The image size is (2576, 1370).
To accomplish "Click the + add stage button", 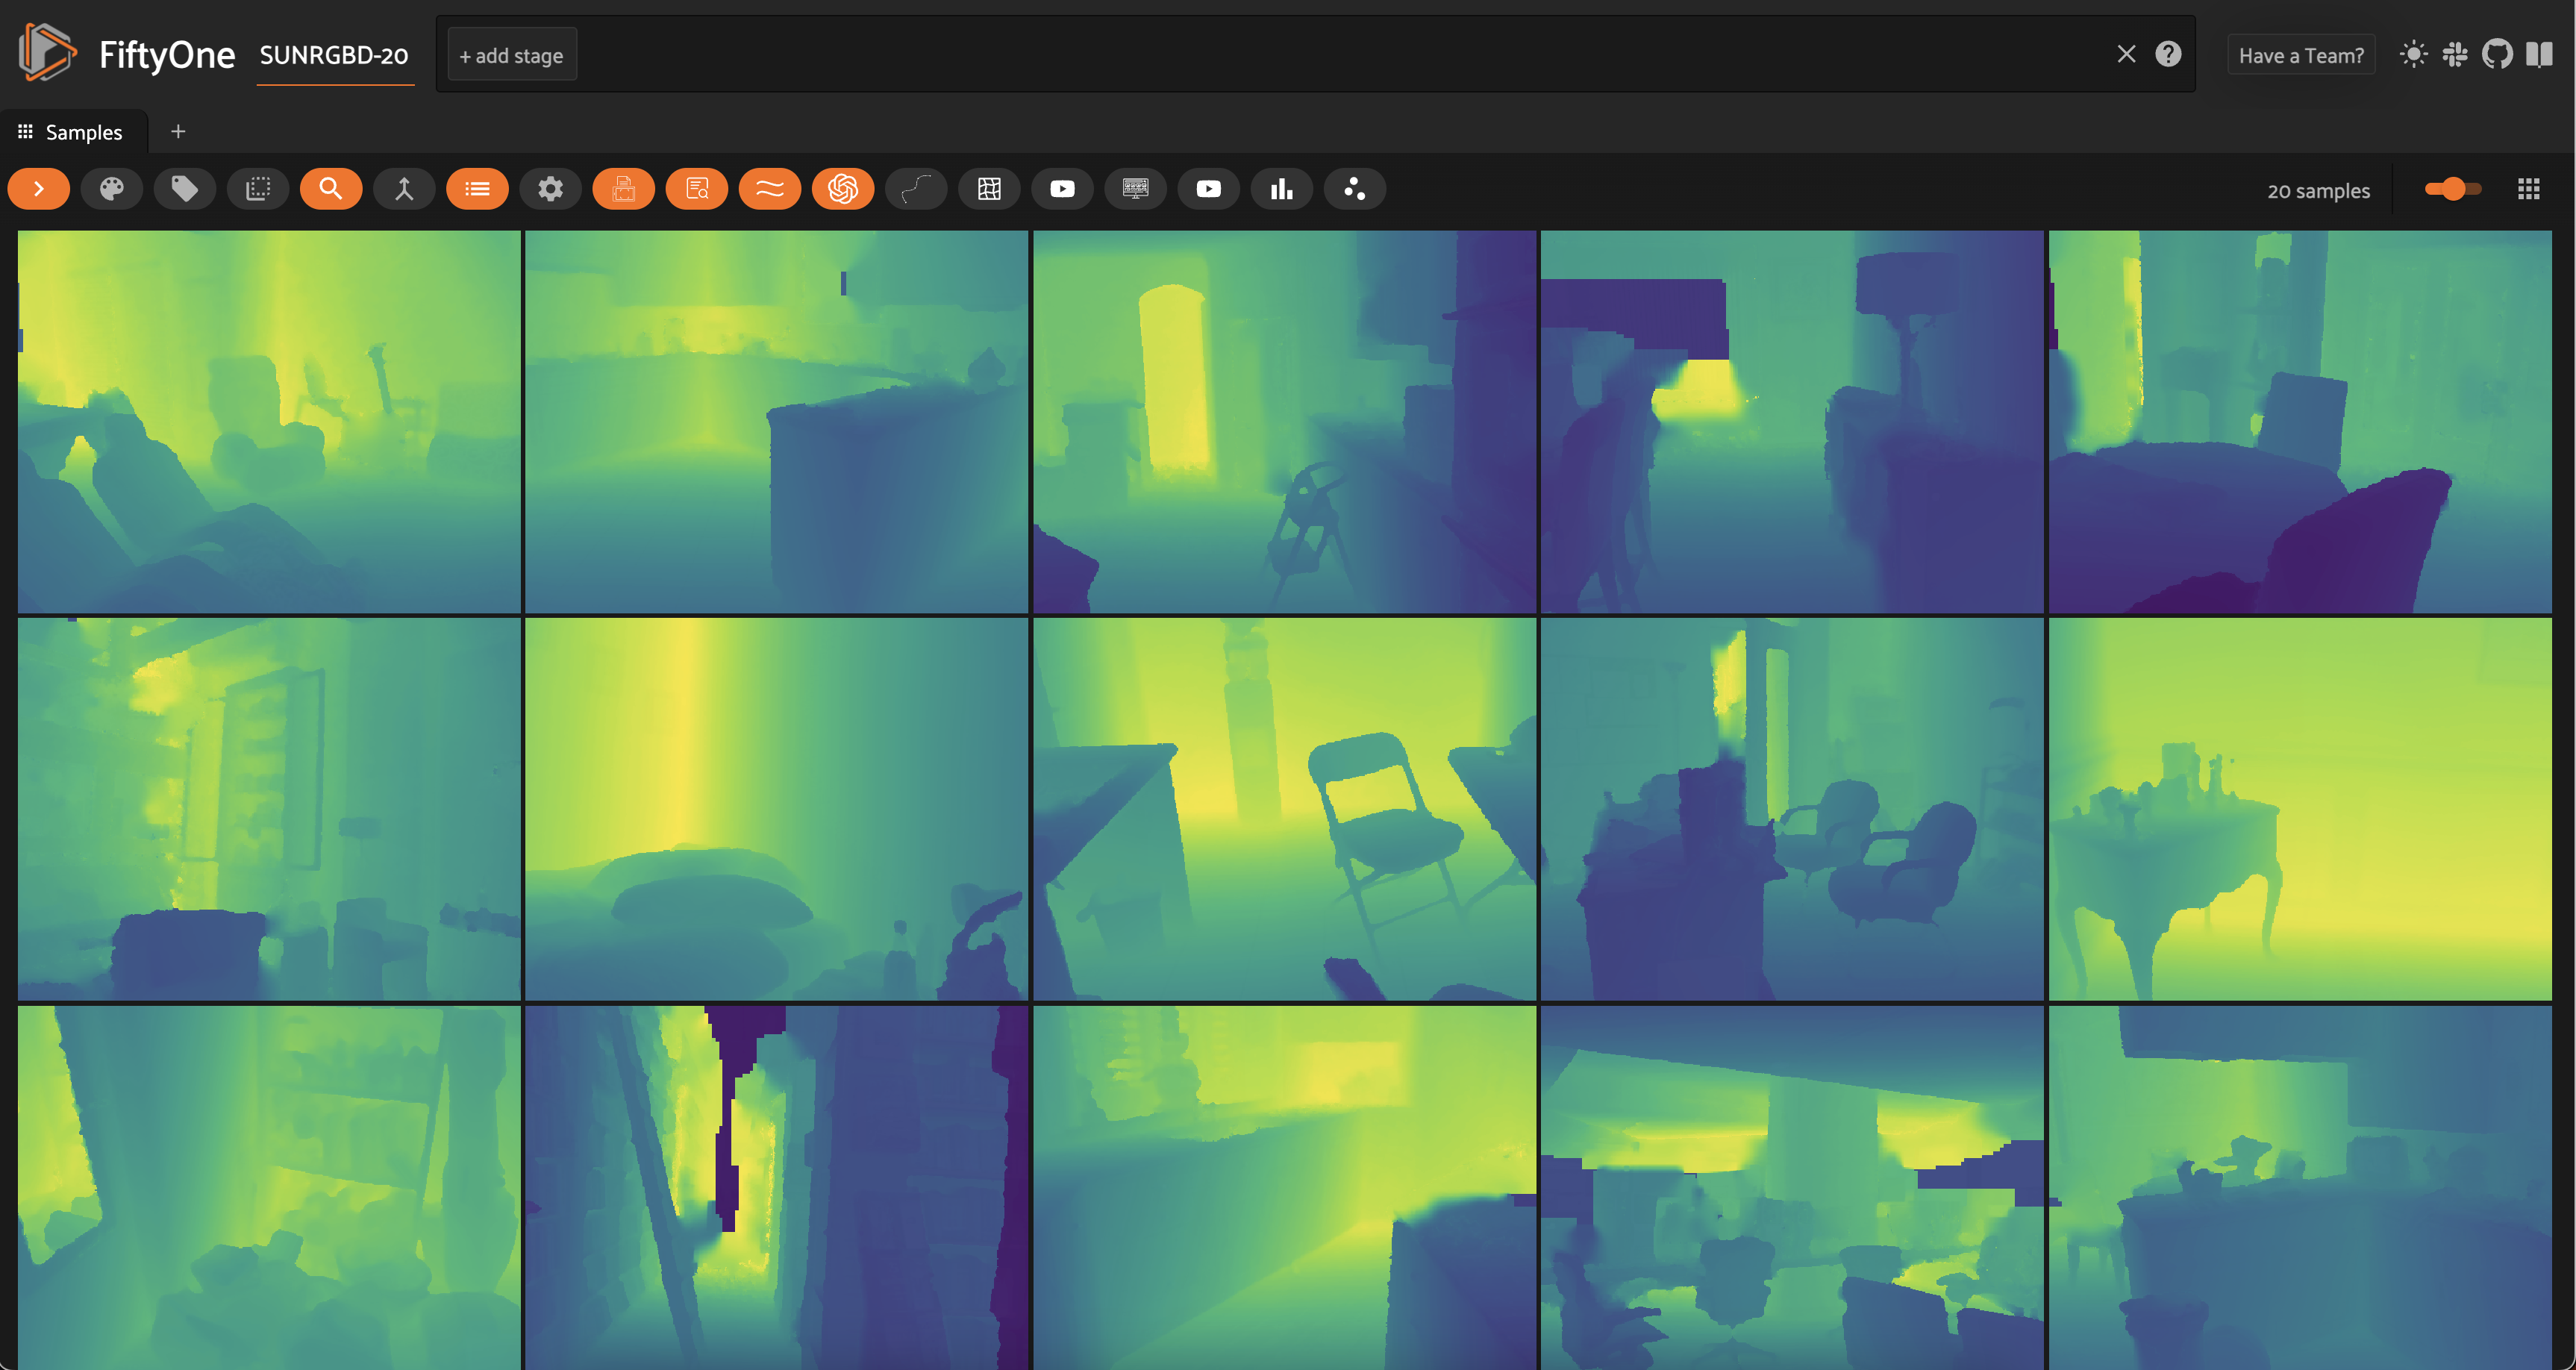I will click(511, 56).
